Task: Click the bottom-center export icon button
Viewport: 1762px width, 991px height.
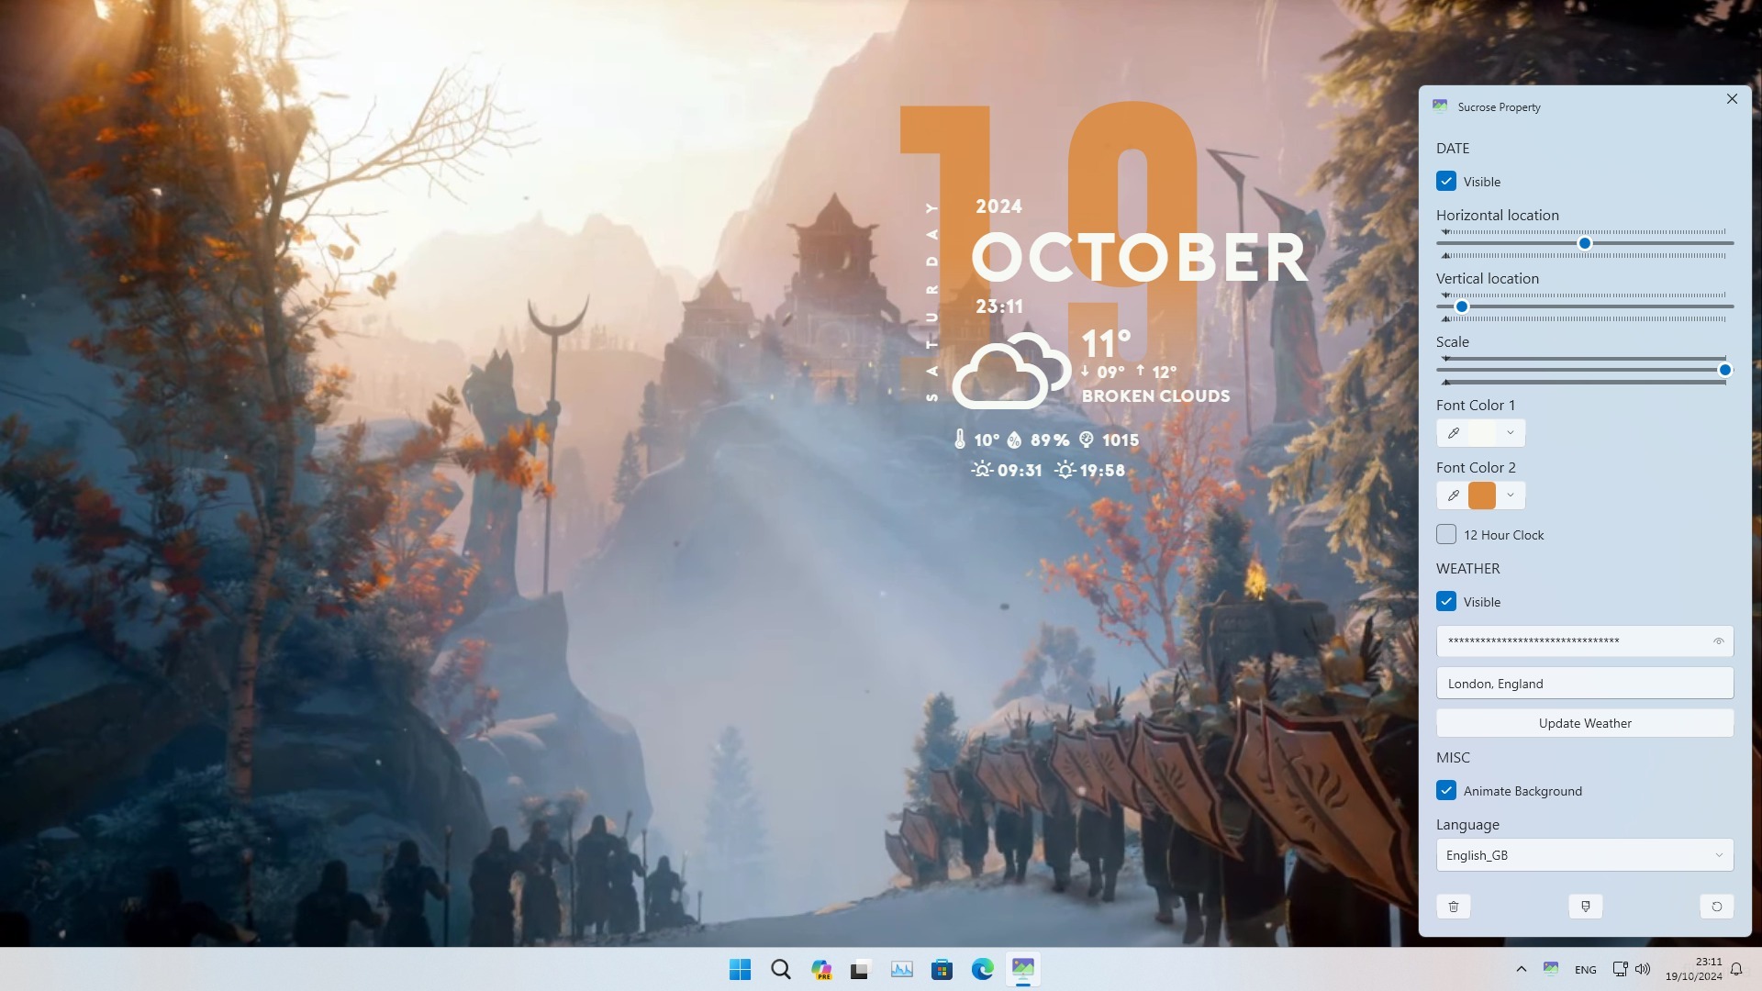Action: (1585, 907)
